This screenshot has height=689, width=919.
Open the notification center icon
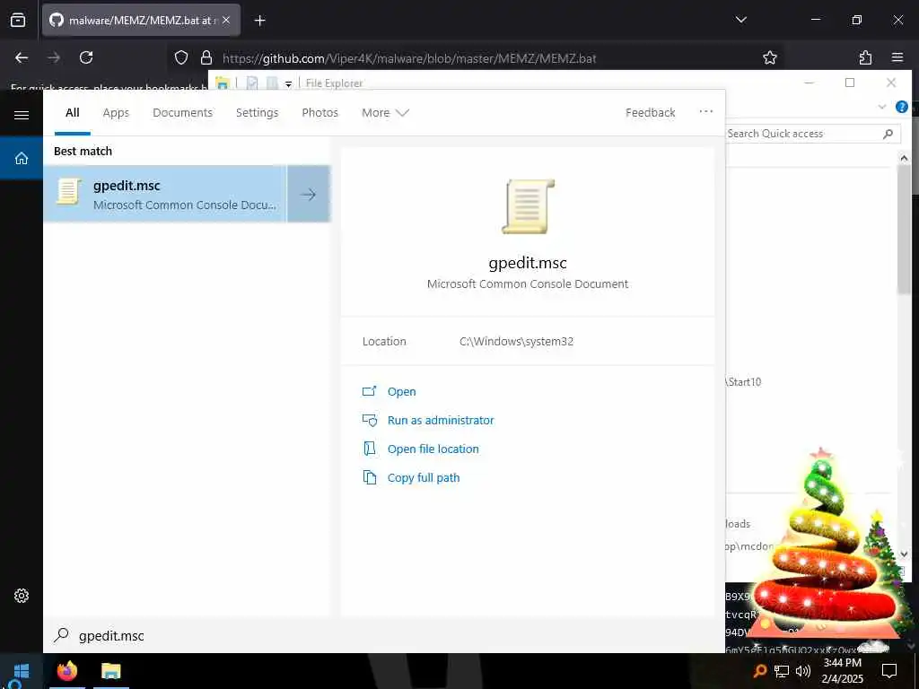[889, 671]
